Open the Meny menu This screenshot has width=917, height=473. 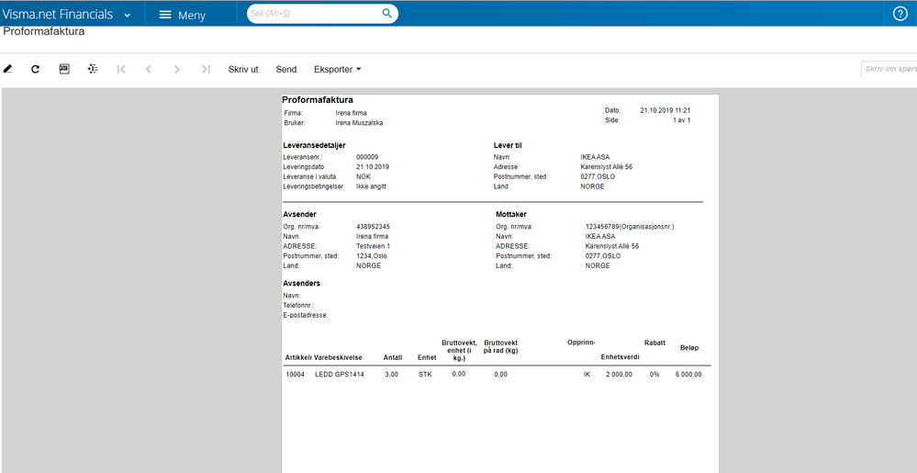click(x=183, y=15)
